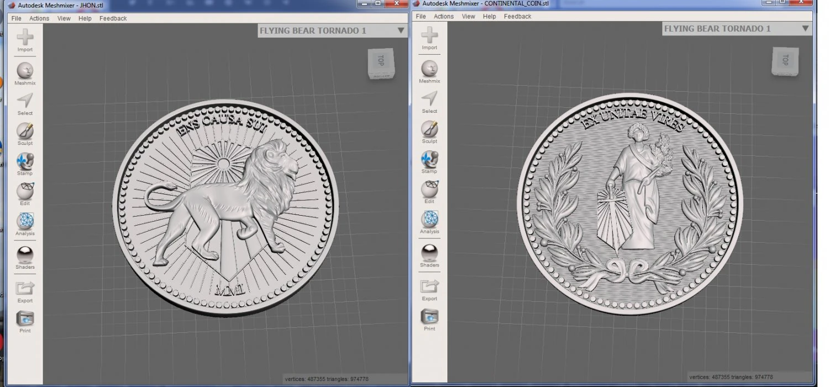Image resolution: width=829 pixels, height=387 pixels.
Task: Minimize the CONTINENTAL_COIN.stl Meshmixer window
Action: tap(769, 3)
